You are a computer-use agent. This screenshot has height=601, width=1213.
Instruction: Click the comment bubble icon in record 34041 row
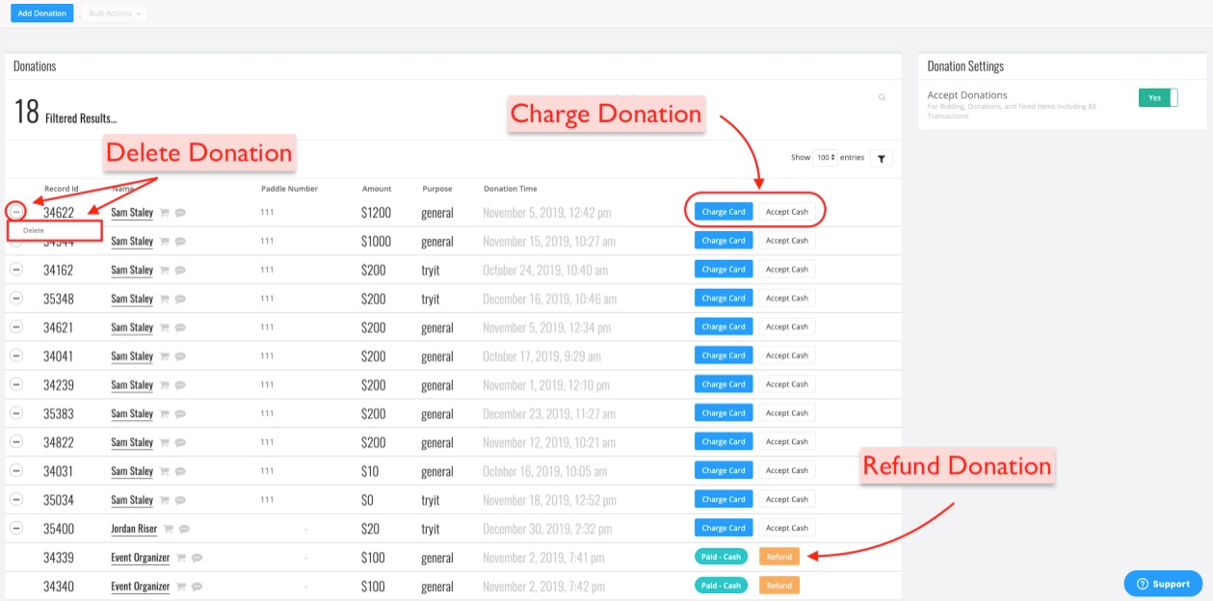180,357
